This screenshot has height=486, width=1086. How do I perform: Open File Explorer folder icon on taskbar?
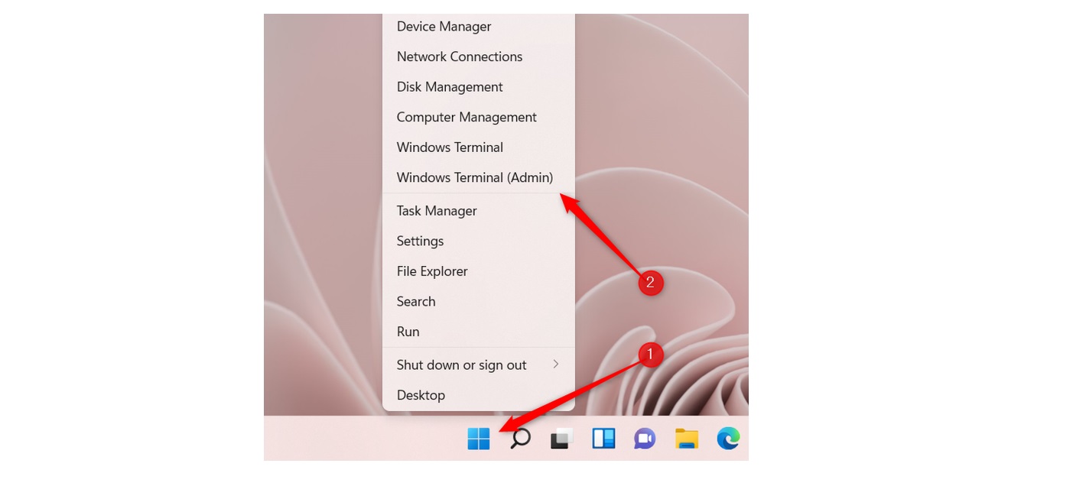coord(686,438)
